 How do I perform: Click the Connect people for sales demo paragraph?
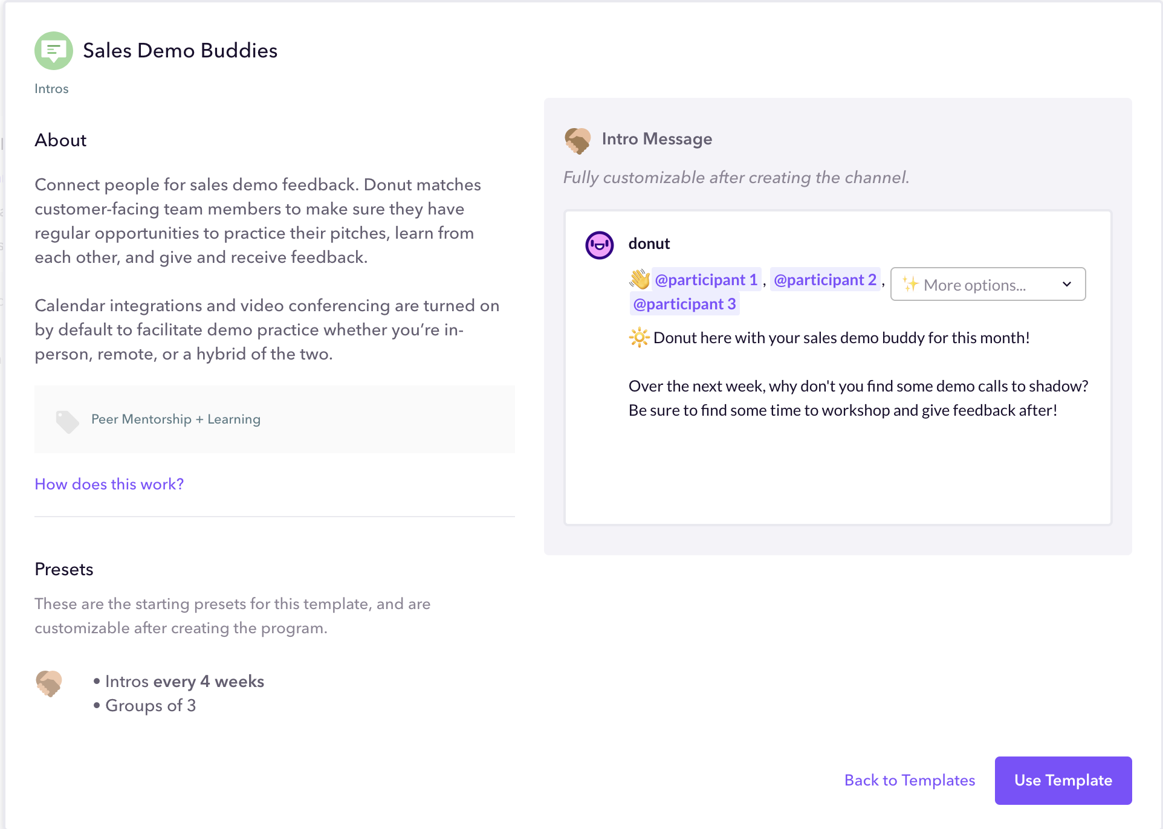258,221
